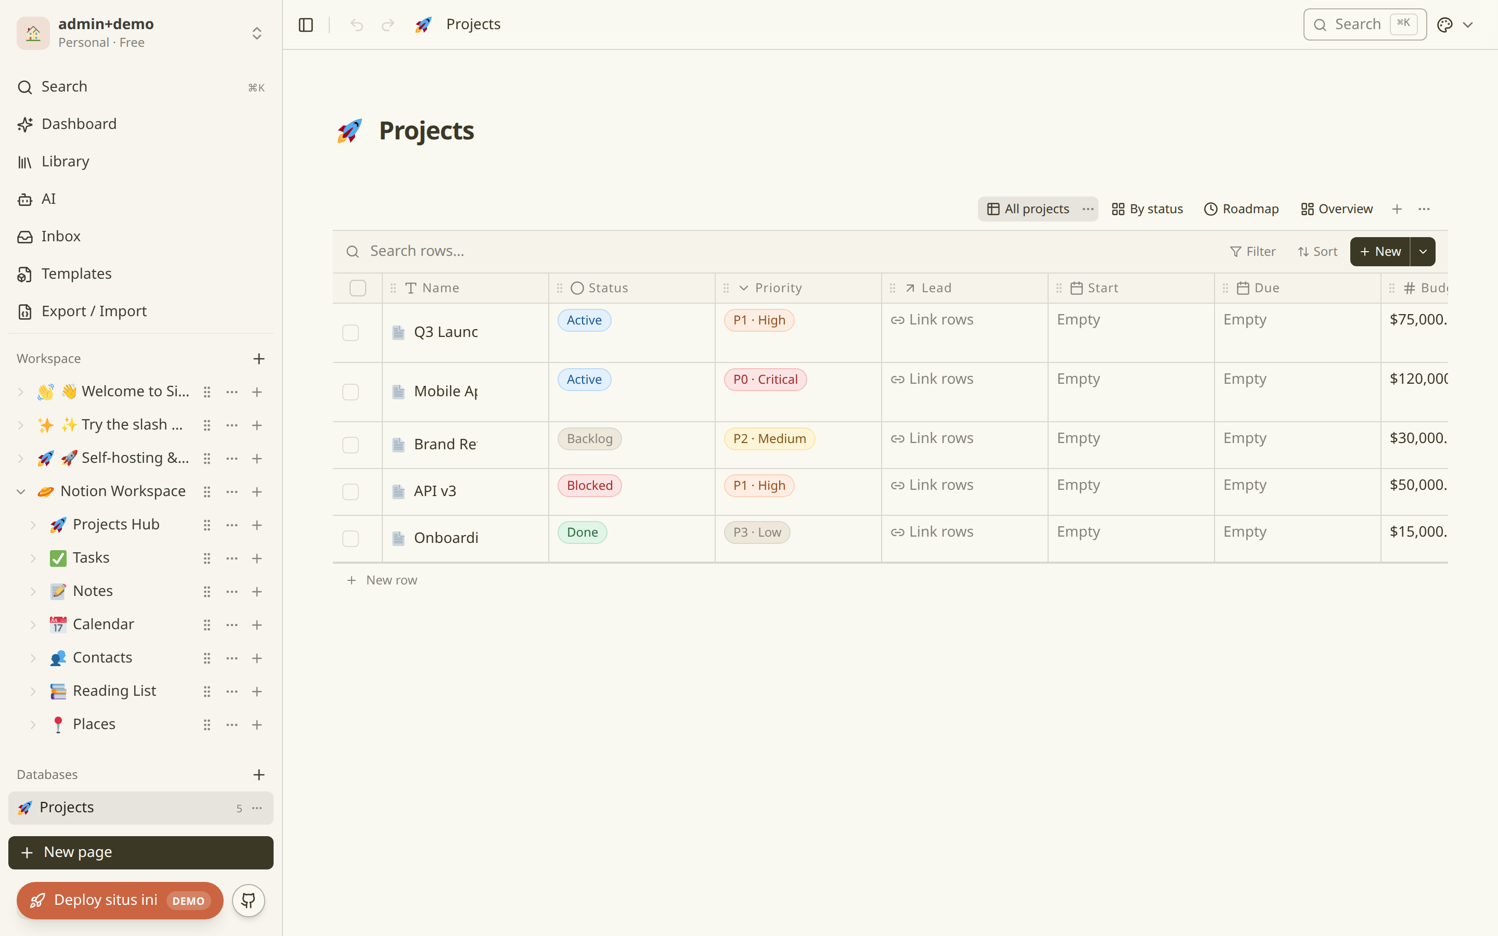The height and width of the screenshot is (936, 1498).
Task: Open Templates from sidebar
Action: coord(140,274)
